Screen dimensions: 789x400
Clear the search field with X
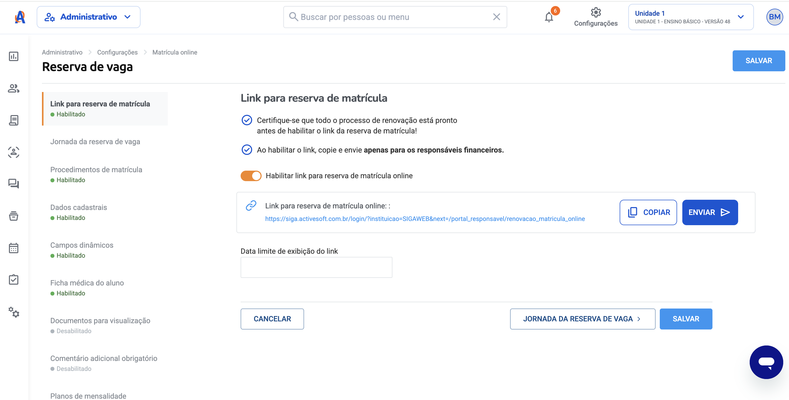[x=496, y=17]
